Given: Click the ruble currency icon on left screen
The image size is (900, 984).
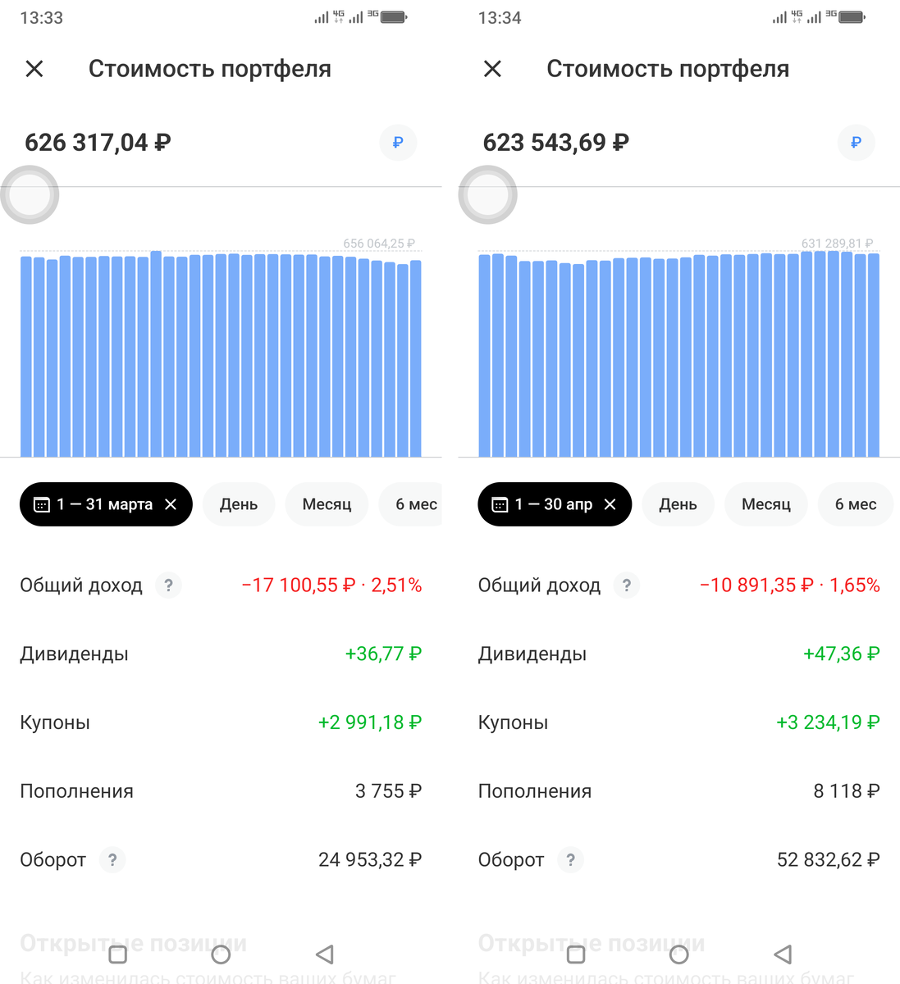Looking at the screenshot, I should (397, 142).
